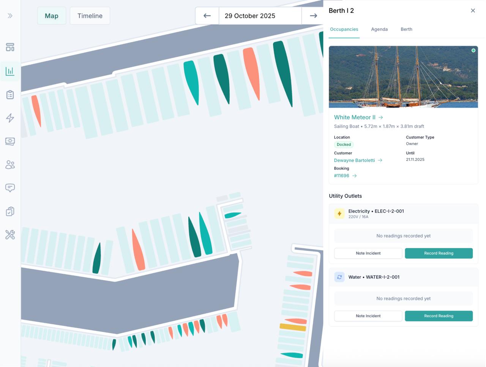Open booking #11696

click(341, 176)
